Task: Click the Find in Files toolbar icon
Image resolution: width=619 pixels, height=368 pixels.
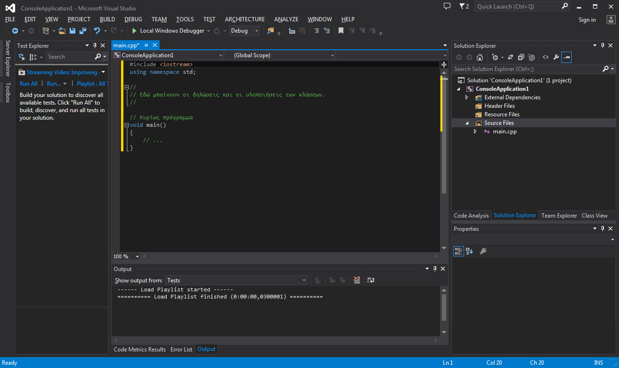Action: (x=271, y=31)
